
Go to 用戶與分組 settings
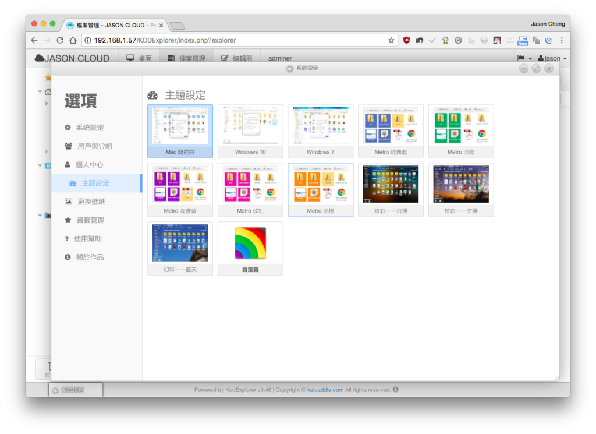(x=97, y=146)
